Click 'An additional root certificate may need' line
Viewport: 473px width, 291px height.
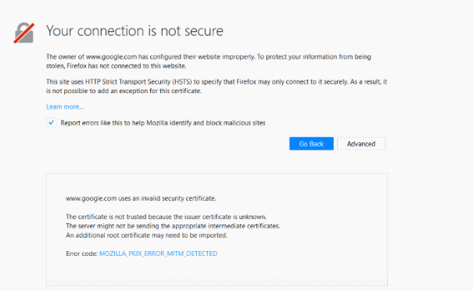pyautogui.click(x=147, y=235)
